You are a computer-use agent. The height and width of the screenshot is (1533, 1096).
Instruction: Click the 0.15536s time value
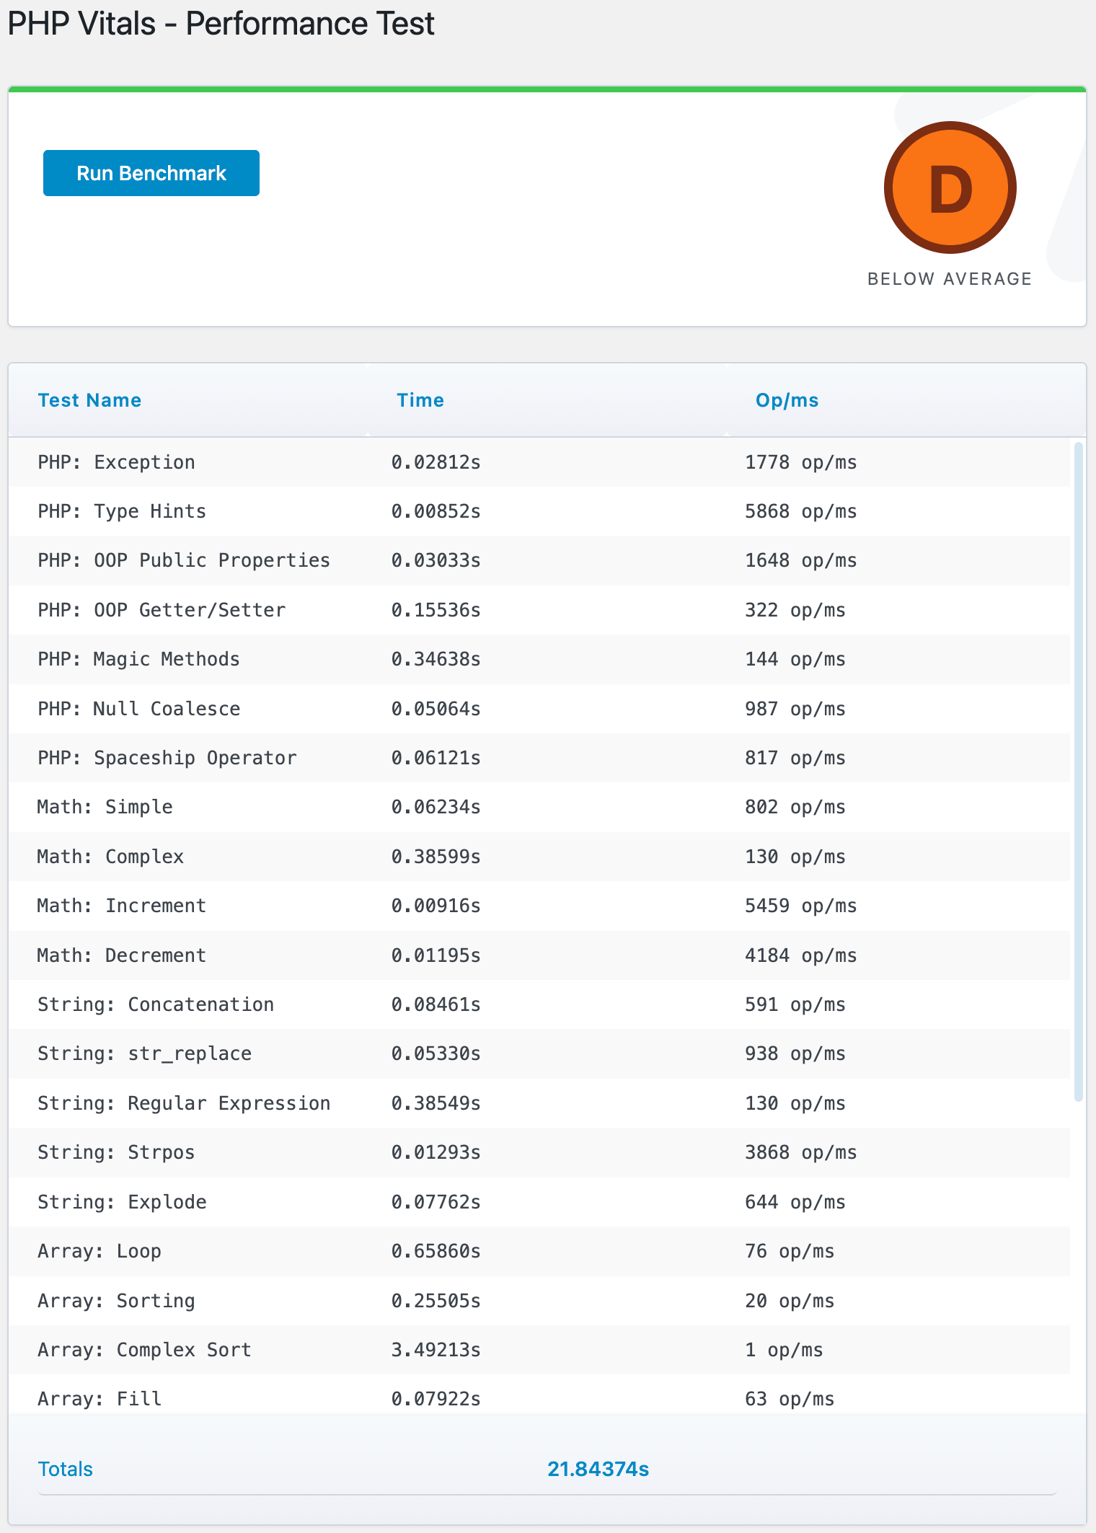pyautogui.click(x=436, y=610)
